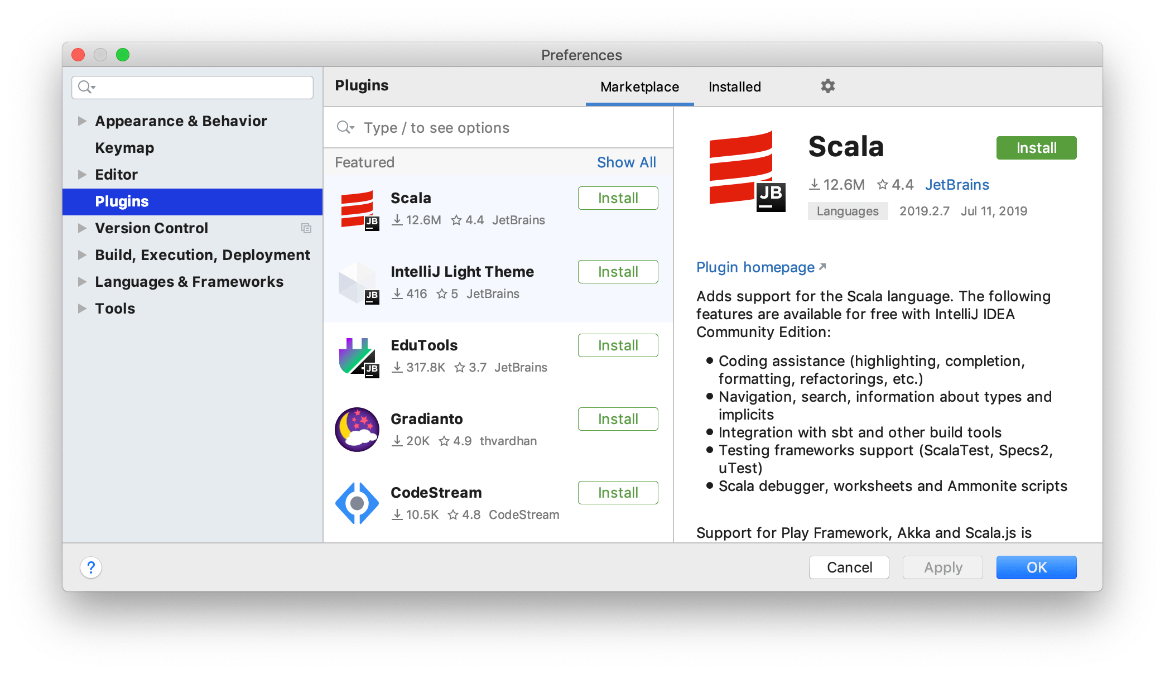Click the Install button for Gradianto

(x=618, y=418)
